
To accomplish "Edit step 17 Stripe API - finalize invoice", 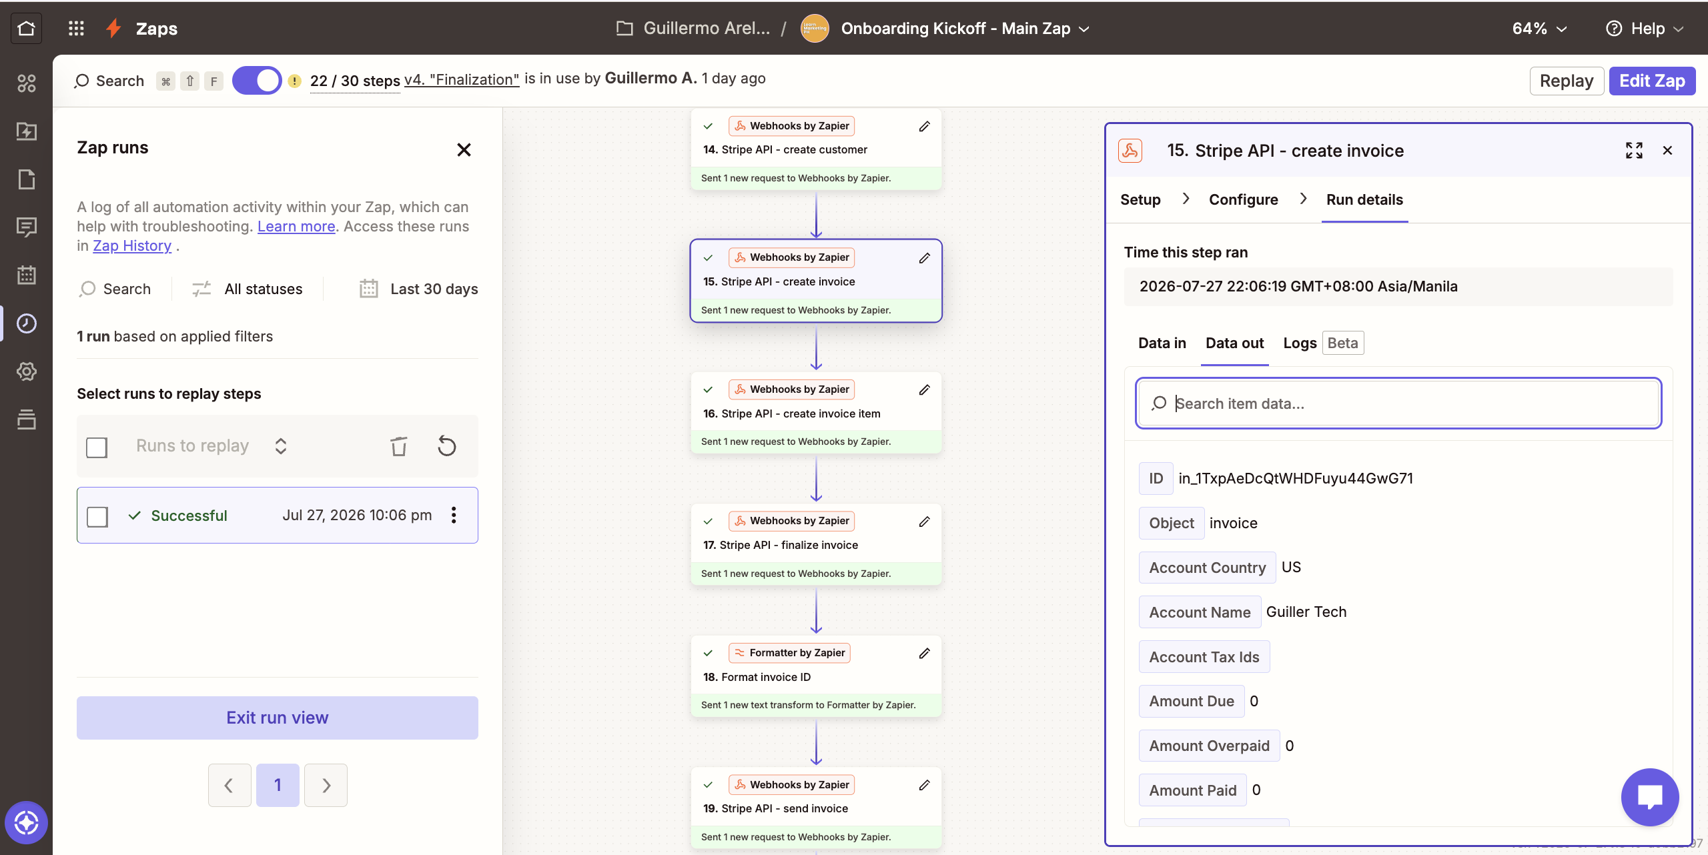I will (x=924, y=521).
